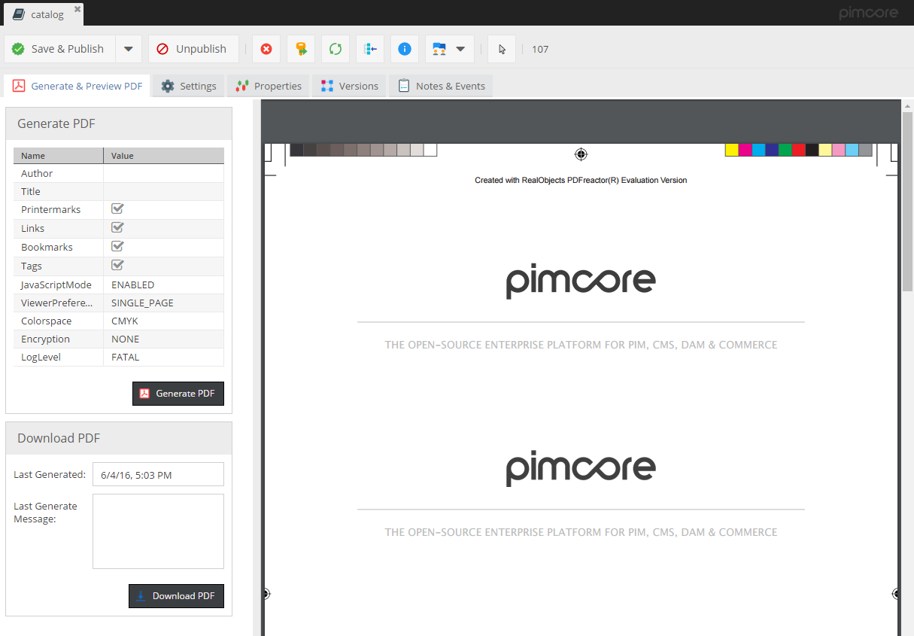914x636 pixels.
Task: Toggle the Tags checkbox
Action: tap(117, 266)
